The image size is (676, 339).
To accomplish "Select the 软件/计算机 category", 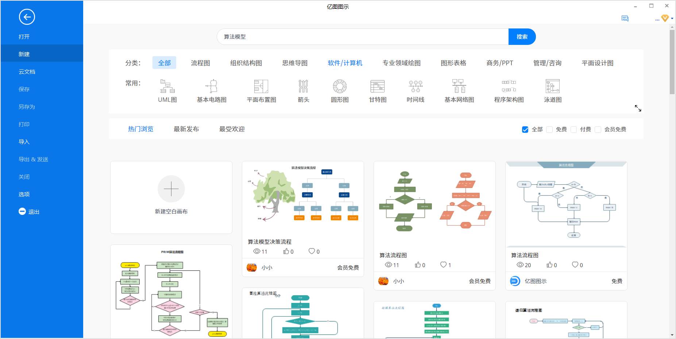I will pos(345,63).
